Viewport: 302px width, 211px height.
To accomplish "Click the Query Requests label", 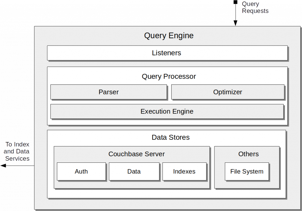I will click(255, 7).
